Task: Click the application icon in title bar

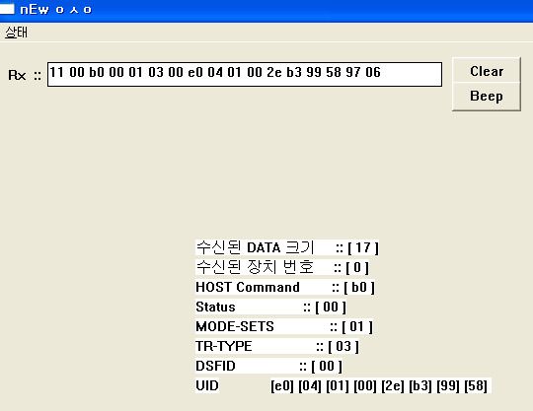Action: (7, 9)
